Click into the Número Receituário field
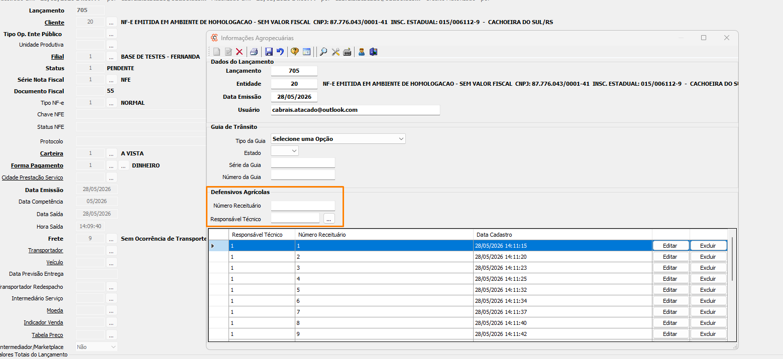Screen dimensions: 783x359 point(302,206)
